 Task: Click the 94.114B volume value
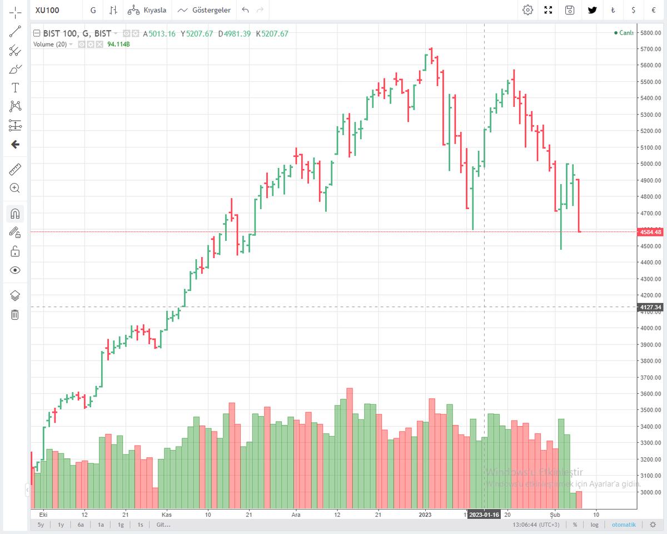[x=118, y=44]
